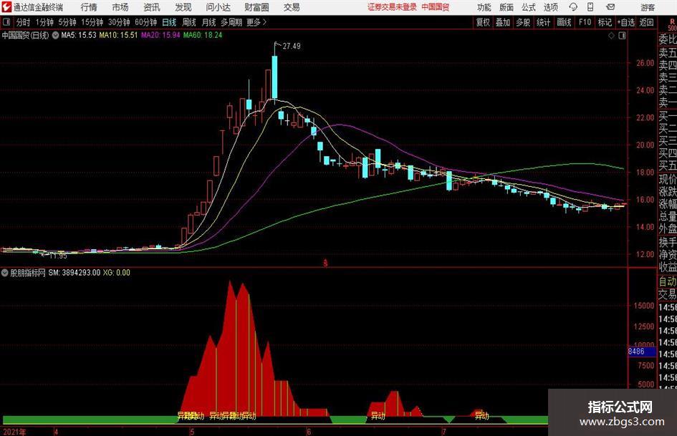Open settings icon next to 中国国贸(日线)
677x436 pixels.
[x=55, y=35]
